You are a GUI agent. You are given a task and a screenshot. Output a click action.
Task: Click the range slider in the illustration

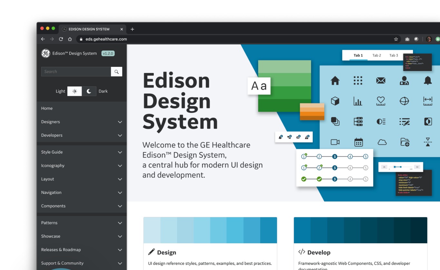(x=401, y=167)
